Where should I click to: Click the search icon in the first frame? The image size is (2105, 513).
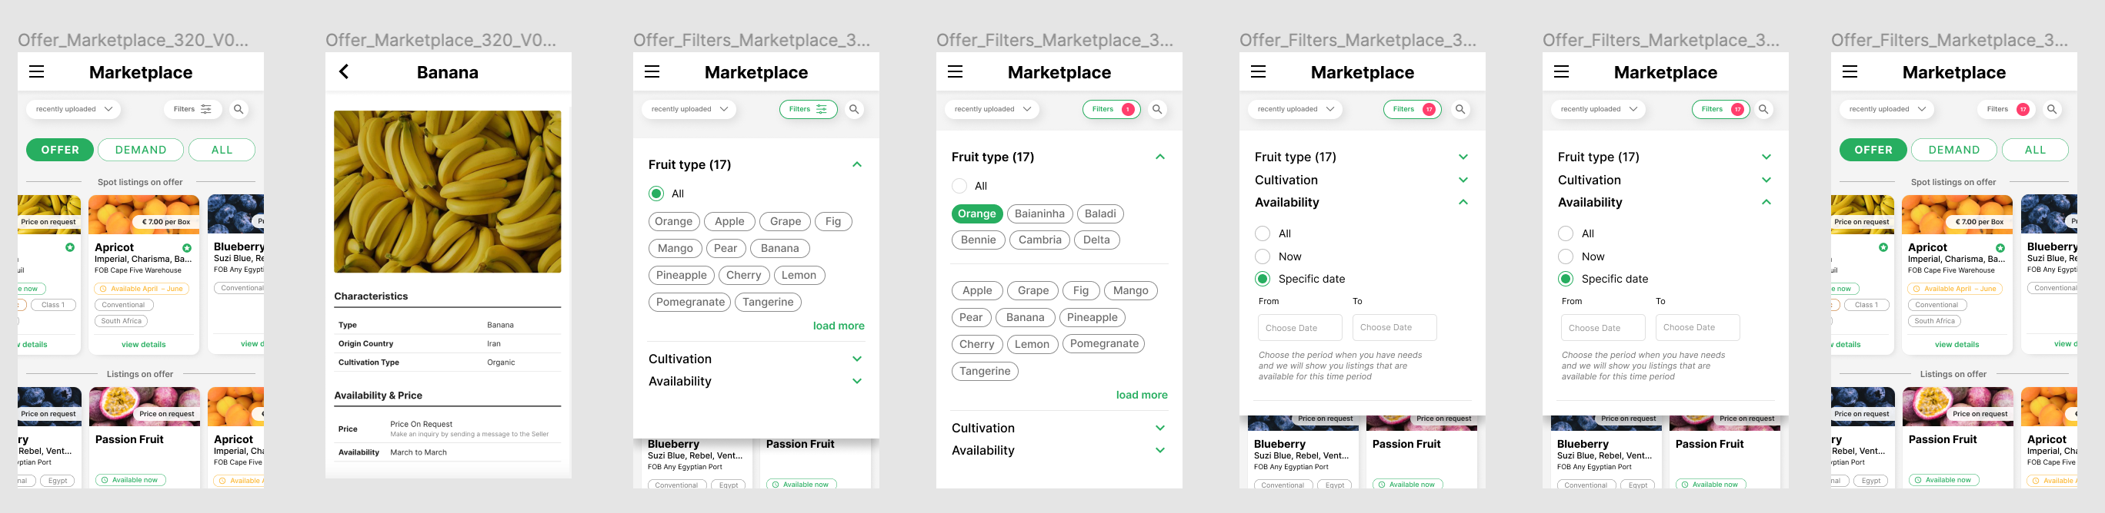click(x=239, y=109)
